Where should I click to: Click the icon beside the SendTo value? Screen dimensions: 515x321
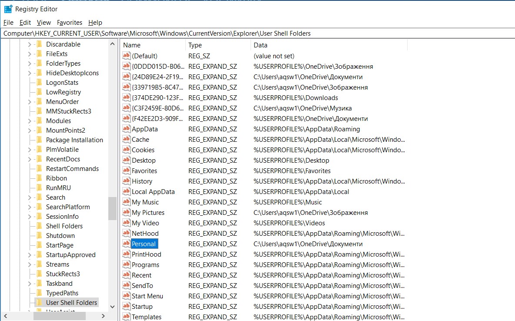coord(127,285)
